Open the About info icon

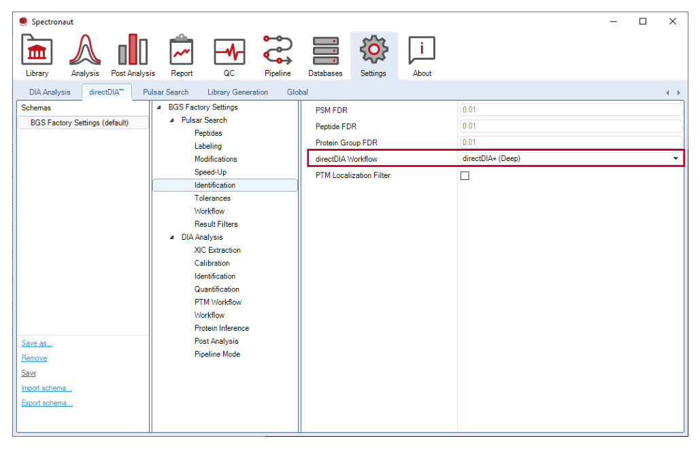coord(422,50)
